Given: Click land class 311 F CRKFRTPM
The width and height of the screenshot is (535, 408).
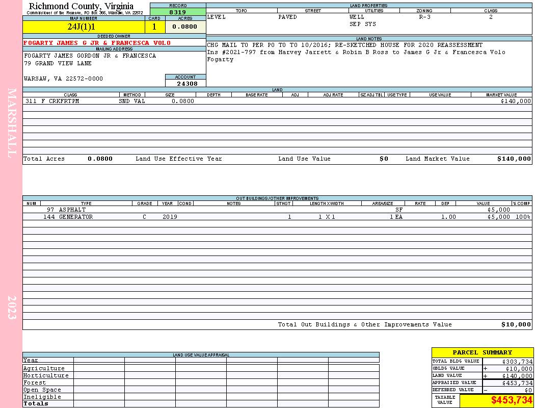Looking at the screenshot, I should tap(52, 101).
